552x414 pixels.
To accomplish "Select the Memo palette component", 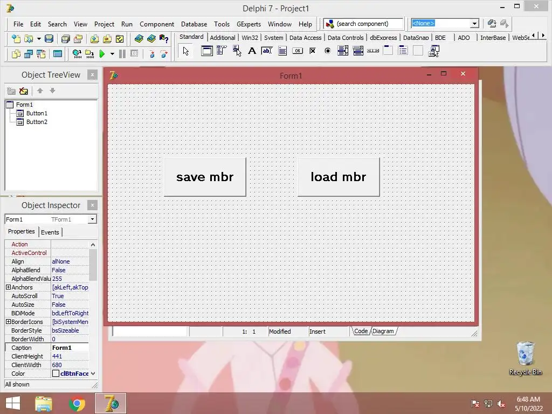I will click(282, 51).
